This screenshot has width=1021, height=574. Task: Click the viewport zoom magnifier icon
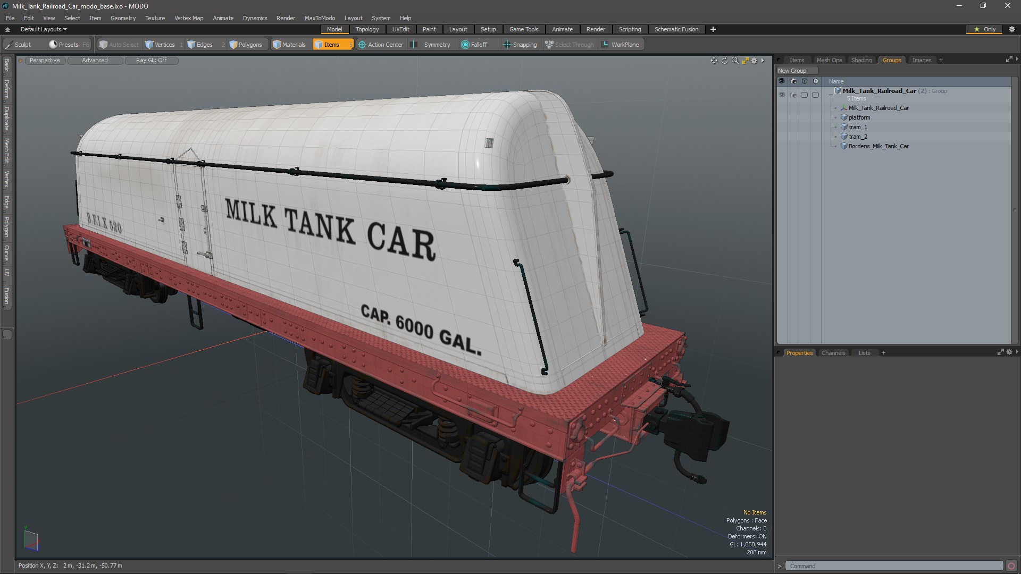pyautogui.click(x=735, y=61)
